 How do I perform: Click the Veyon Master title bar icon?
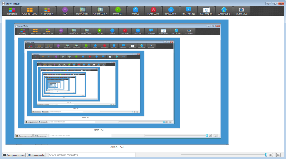click(x=3, y=3)
